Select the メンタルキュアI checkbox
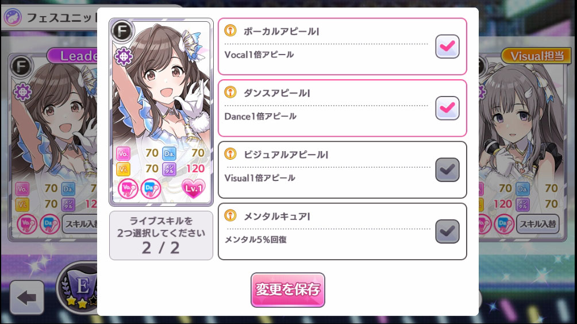Viewport: 577px width, 324px height. 447,232
